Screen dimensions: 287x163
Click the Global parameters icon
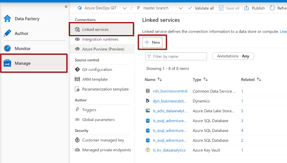click(x=77, y=120)
